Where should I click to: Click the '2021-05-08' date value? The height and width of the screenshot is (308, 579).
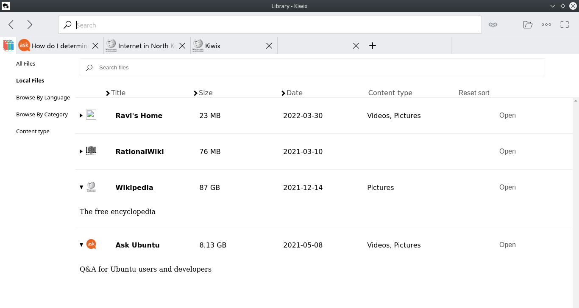[x=303, y=245]
